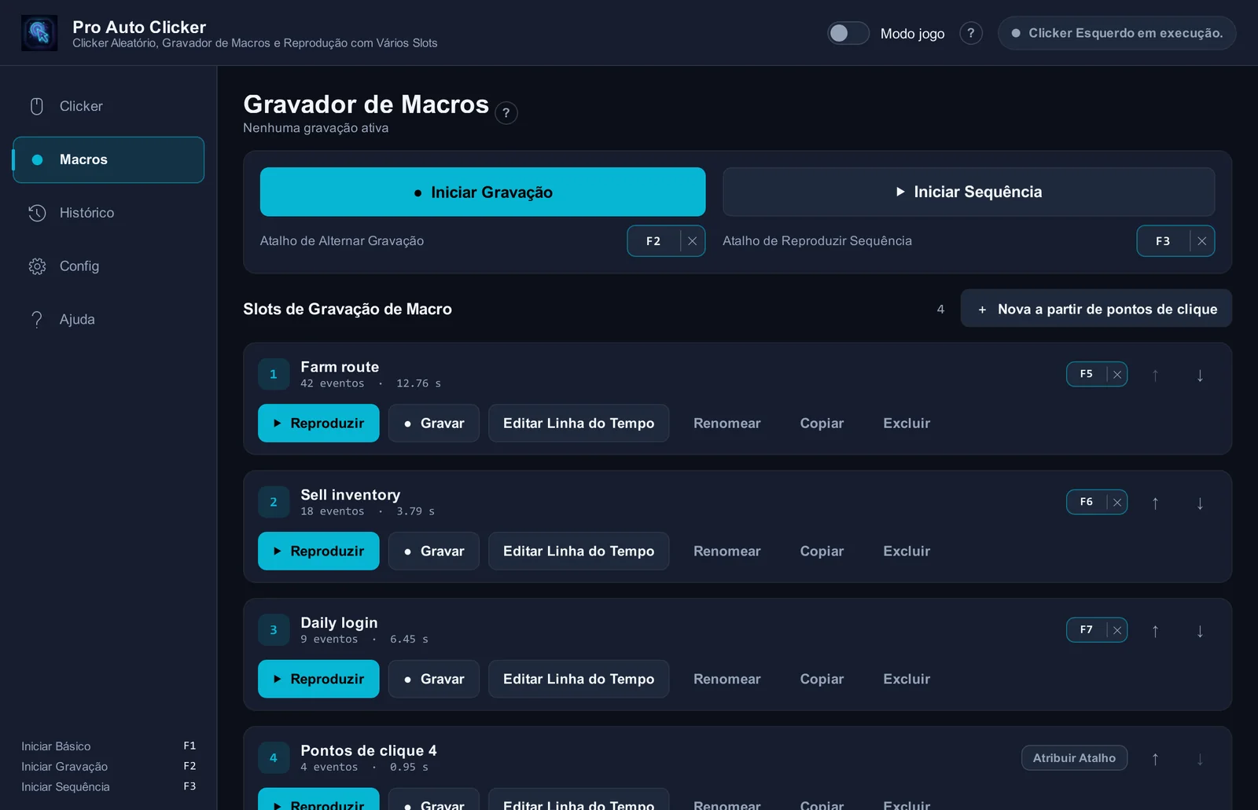Clear the F3 sequence playback hotkey

pyautogui.click(x=1201, y=241)
